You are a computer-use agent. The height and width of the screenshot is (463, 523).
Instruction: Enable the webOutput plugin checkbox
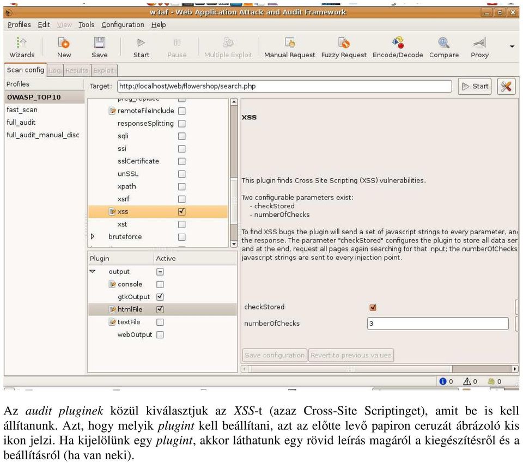[x=160, y=334]
